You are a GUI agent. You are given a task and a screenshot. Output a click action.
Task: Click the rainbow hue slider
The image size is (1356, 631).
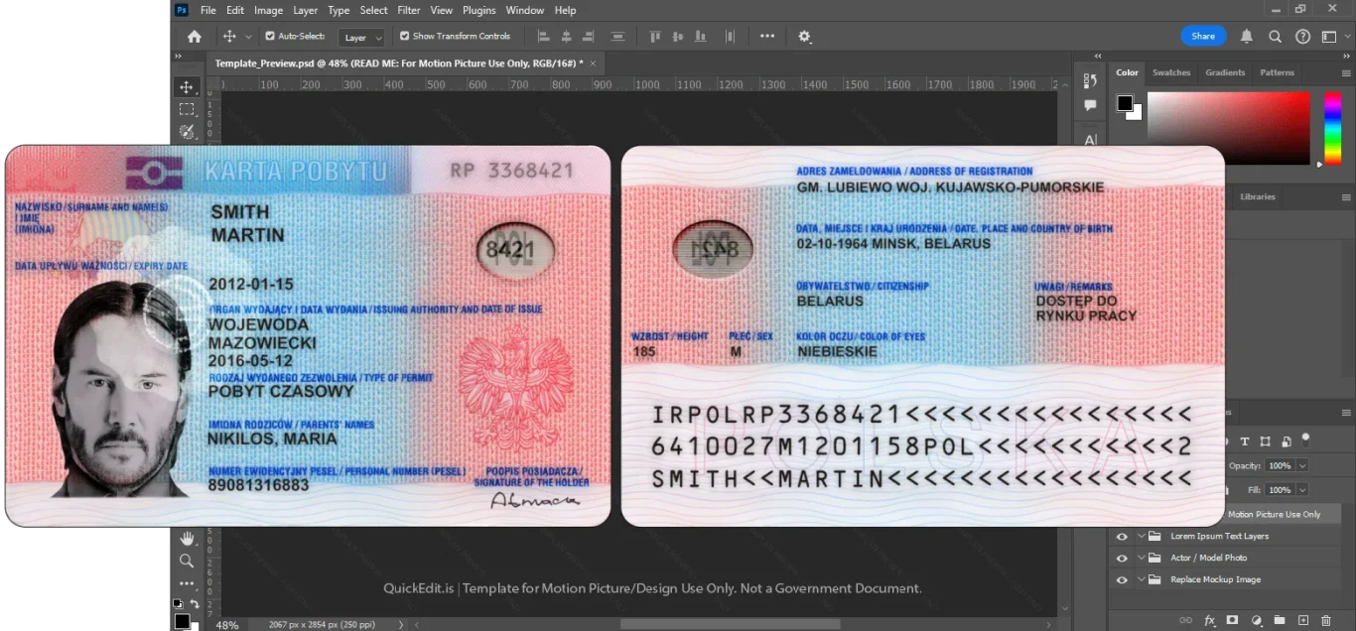tap(1332, 129)
